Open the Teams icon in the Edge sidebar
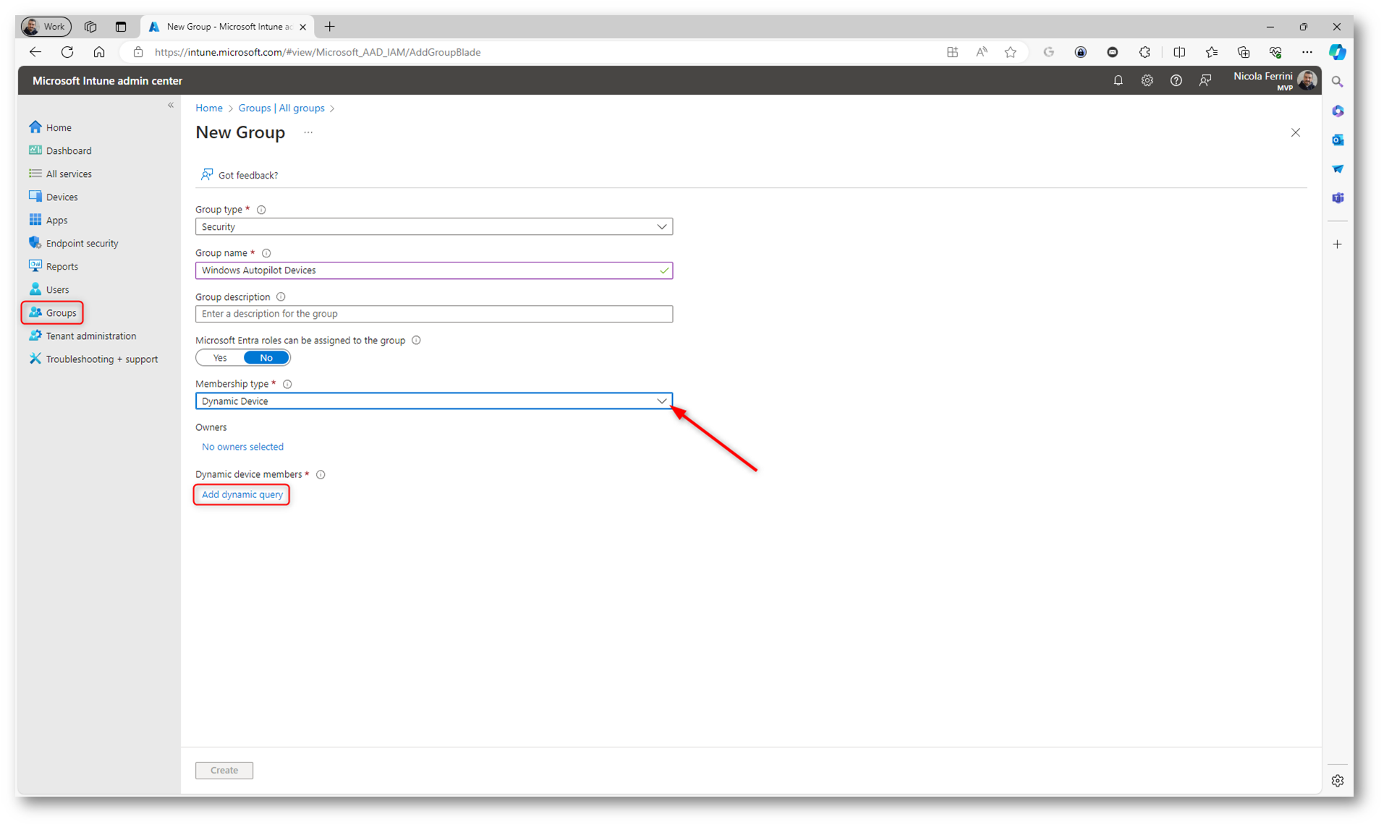 click(1338, 198)
